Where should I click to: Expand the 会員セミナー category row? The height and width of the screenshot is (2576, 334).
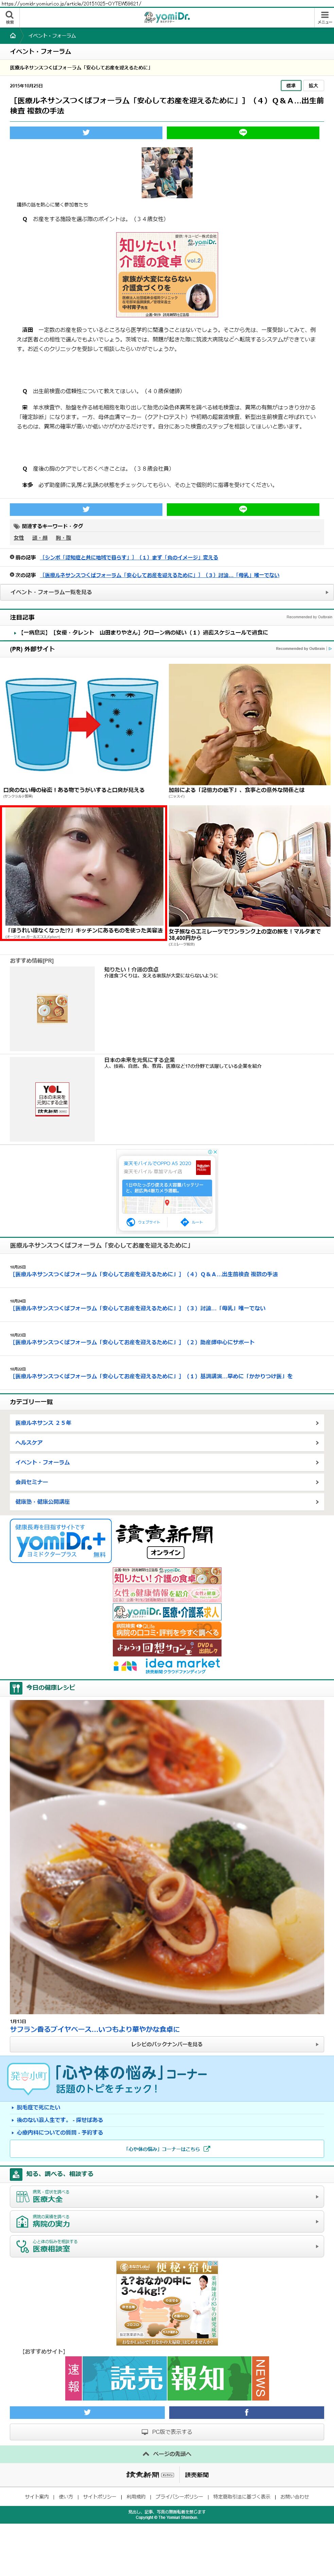pos(166,1481)
